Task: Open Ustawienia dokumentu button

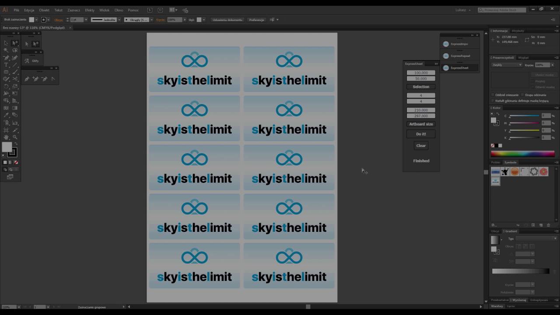Action: tap(227, 20)
